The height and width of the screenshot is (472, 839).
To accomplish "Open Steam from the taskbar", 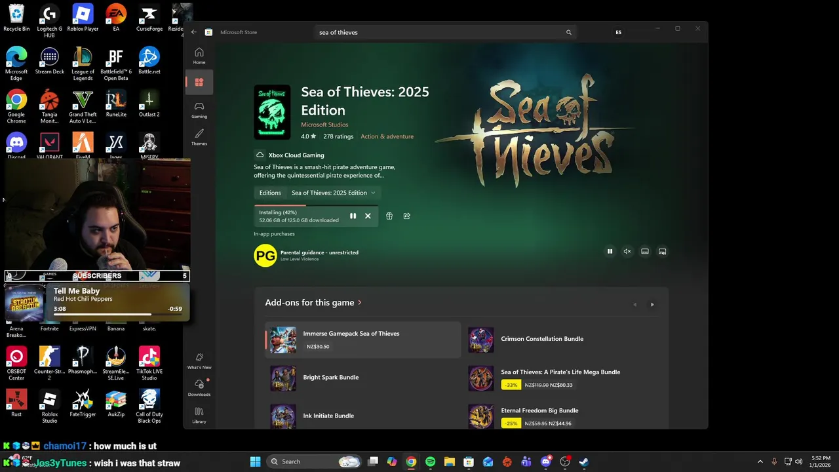I will [584, 462].
